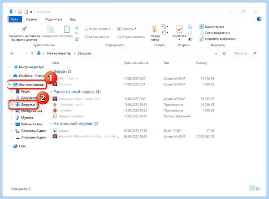Select file dated 17.06.2022 9:32
This screenshot has width=269, height=199.
click(x=134, y=79)
